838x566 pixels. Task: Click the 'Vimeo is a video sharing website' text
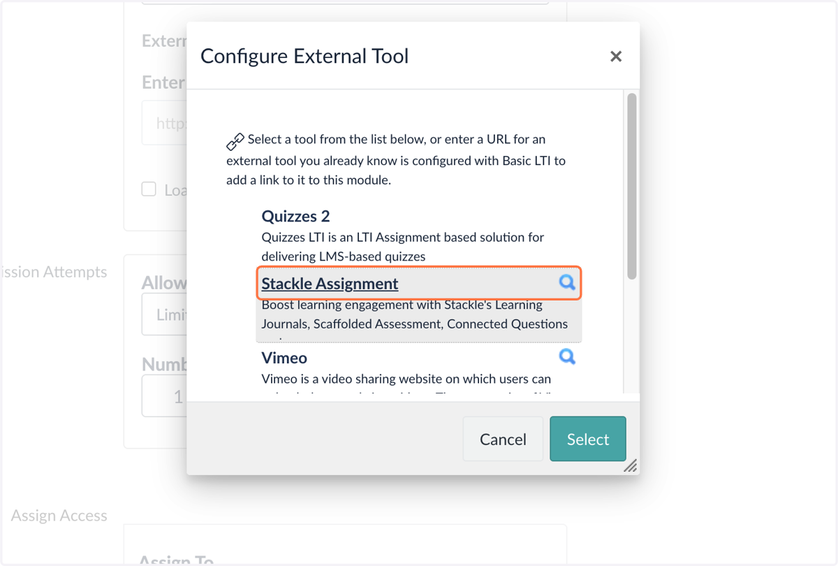pos(406,379)
